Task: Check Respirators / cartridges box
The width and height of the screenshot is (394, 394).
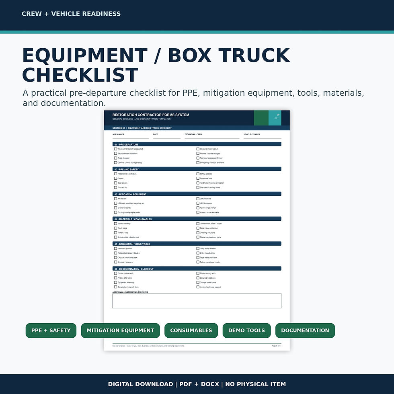Action: 116,174
